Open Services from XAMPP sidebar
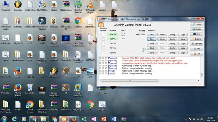 pyautogui.click(x=197, y=44)
